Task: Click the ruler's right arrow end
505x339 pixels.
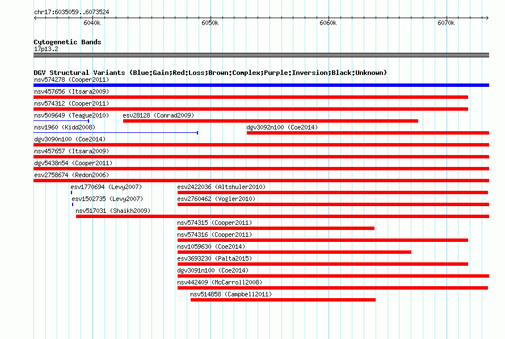Action: 487,18
